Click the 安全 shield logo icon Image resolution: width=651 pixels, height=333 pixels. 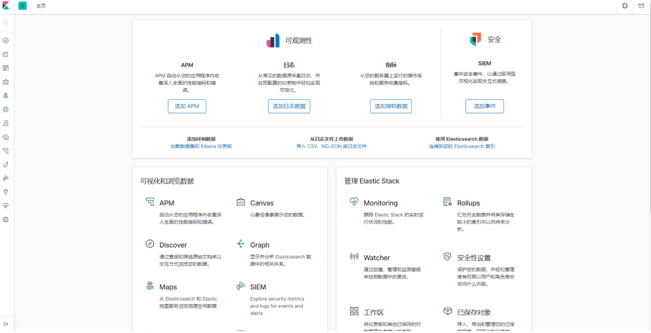[476, 39]
